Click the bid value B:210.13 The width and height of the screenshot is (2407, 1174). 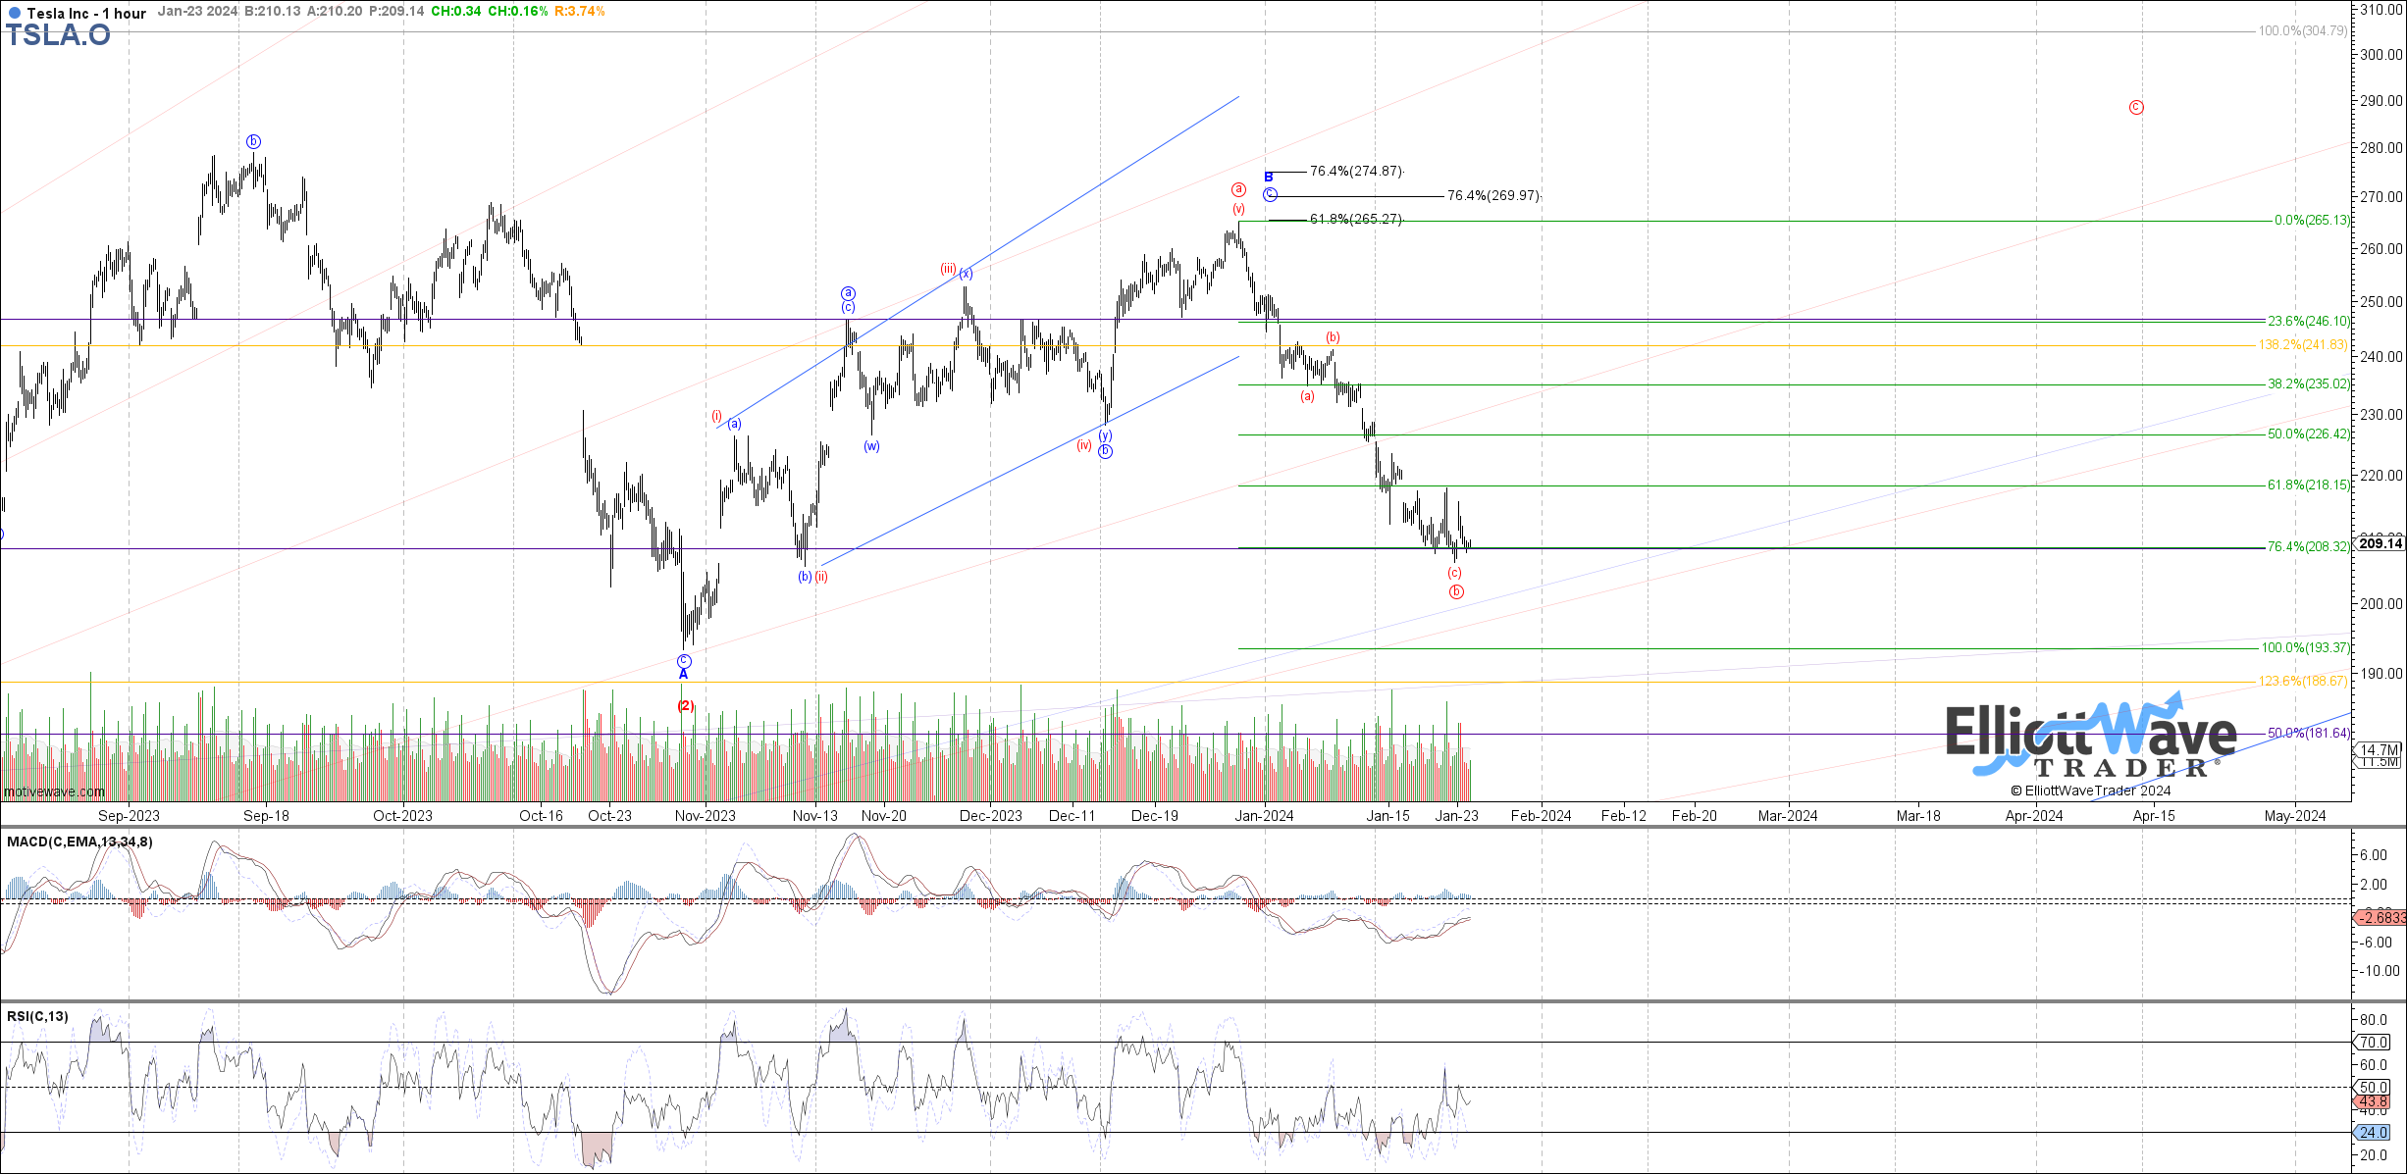[x=273, y=12]
